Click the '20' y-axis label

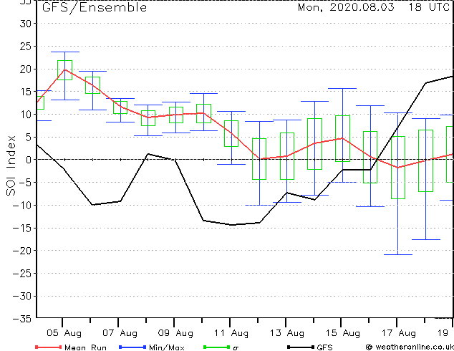(x=26, y=69)
